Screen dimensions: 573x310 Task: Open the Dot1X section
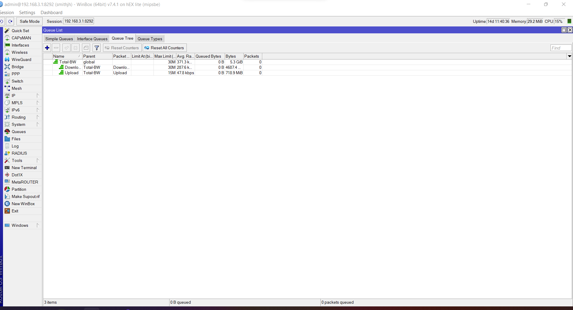tap(23, 175)
